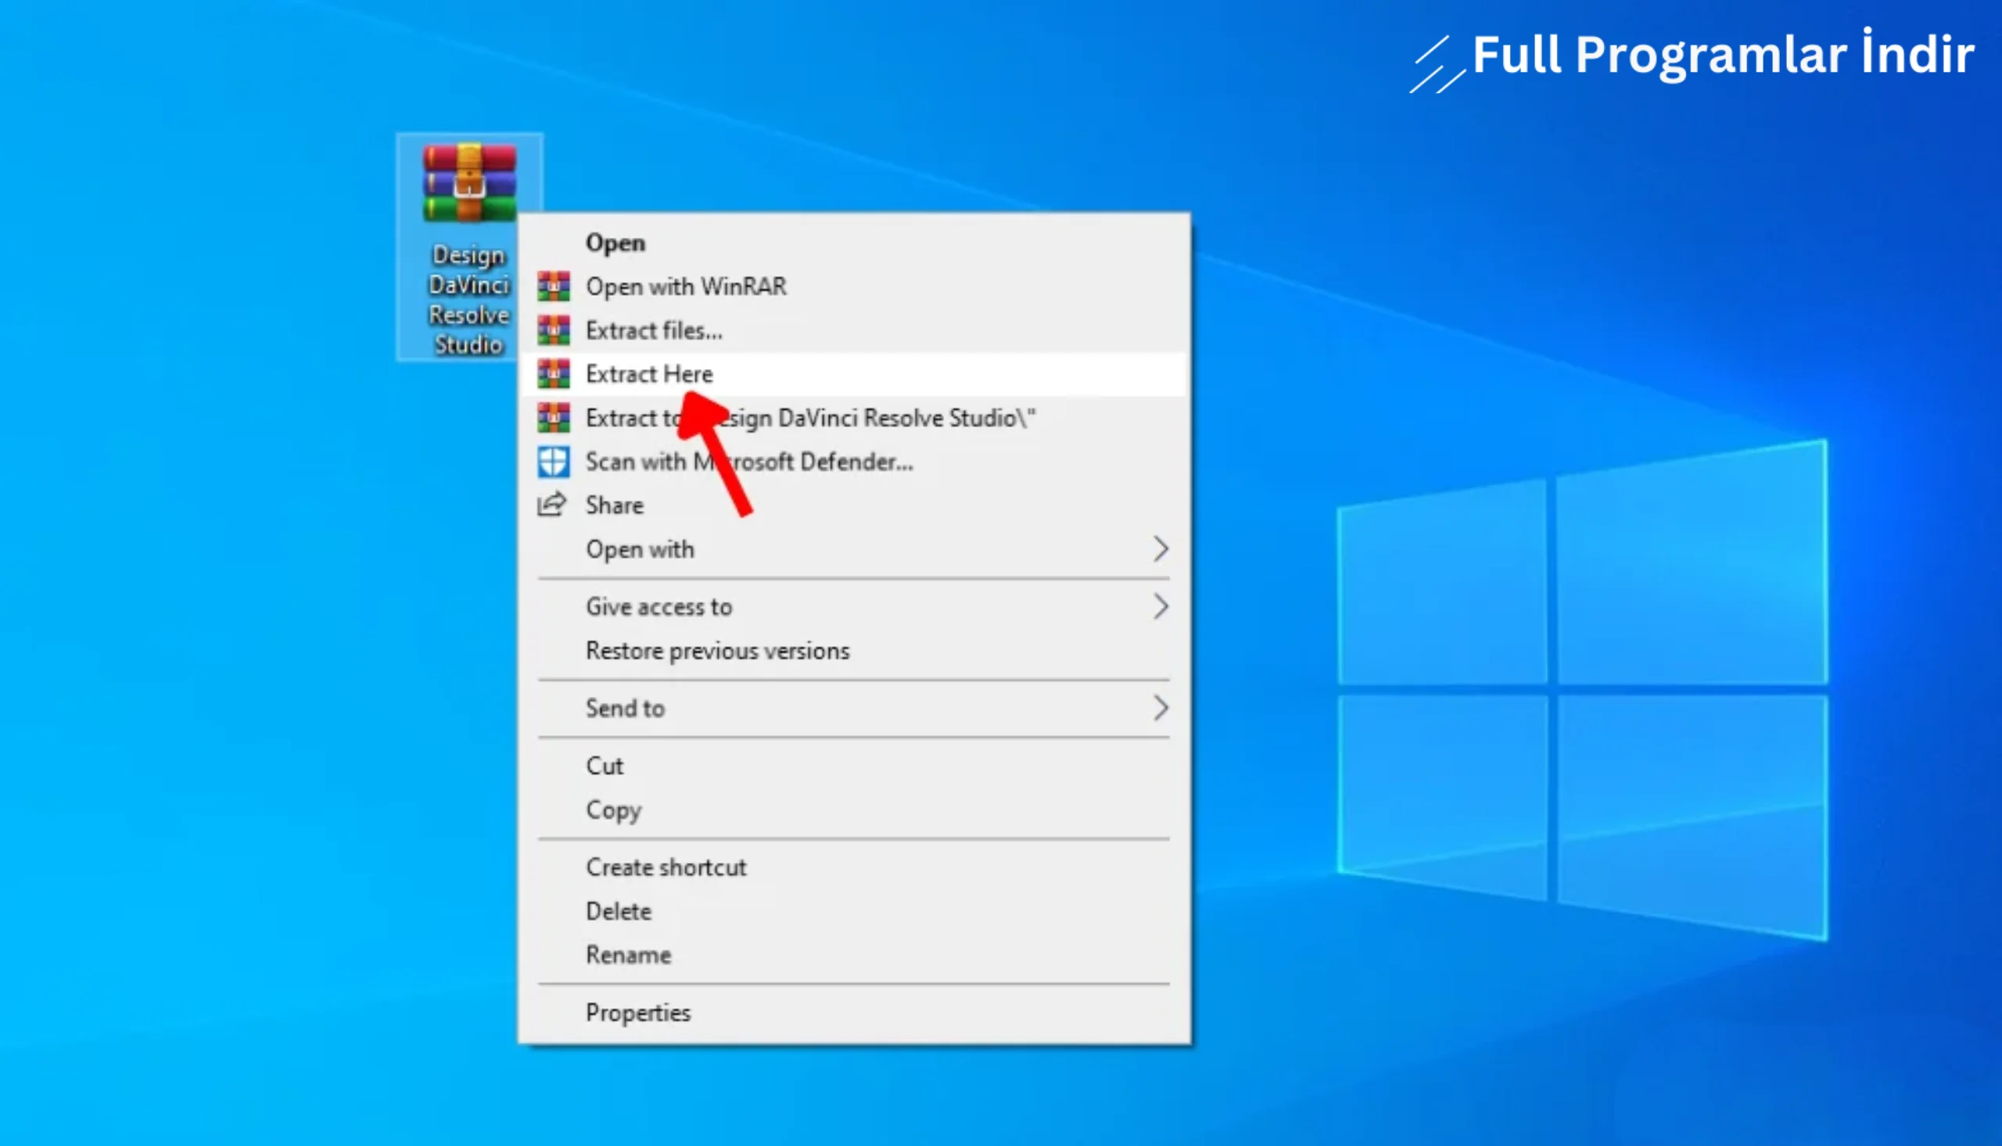The width and height of the screenshot is (2002, 1146).
Task: Select Extract Here option
Action: click(853, 374)
